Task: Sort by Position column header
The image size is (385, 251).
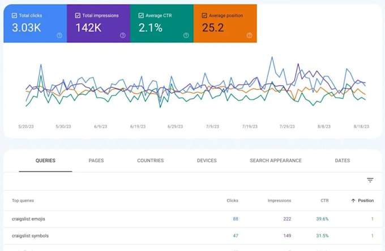Action: (x=366, y=201)
